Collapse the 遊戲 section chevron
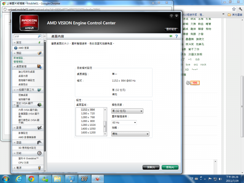The width and height of the screenshot is (244, 183). coord(14,142)
